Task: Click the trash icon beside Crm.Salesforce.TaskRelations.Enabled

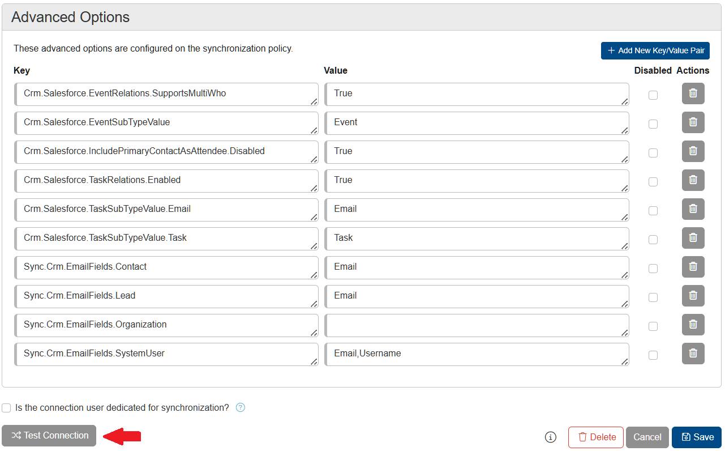Action: (x=693, y=180)
